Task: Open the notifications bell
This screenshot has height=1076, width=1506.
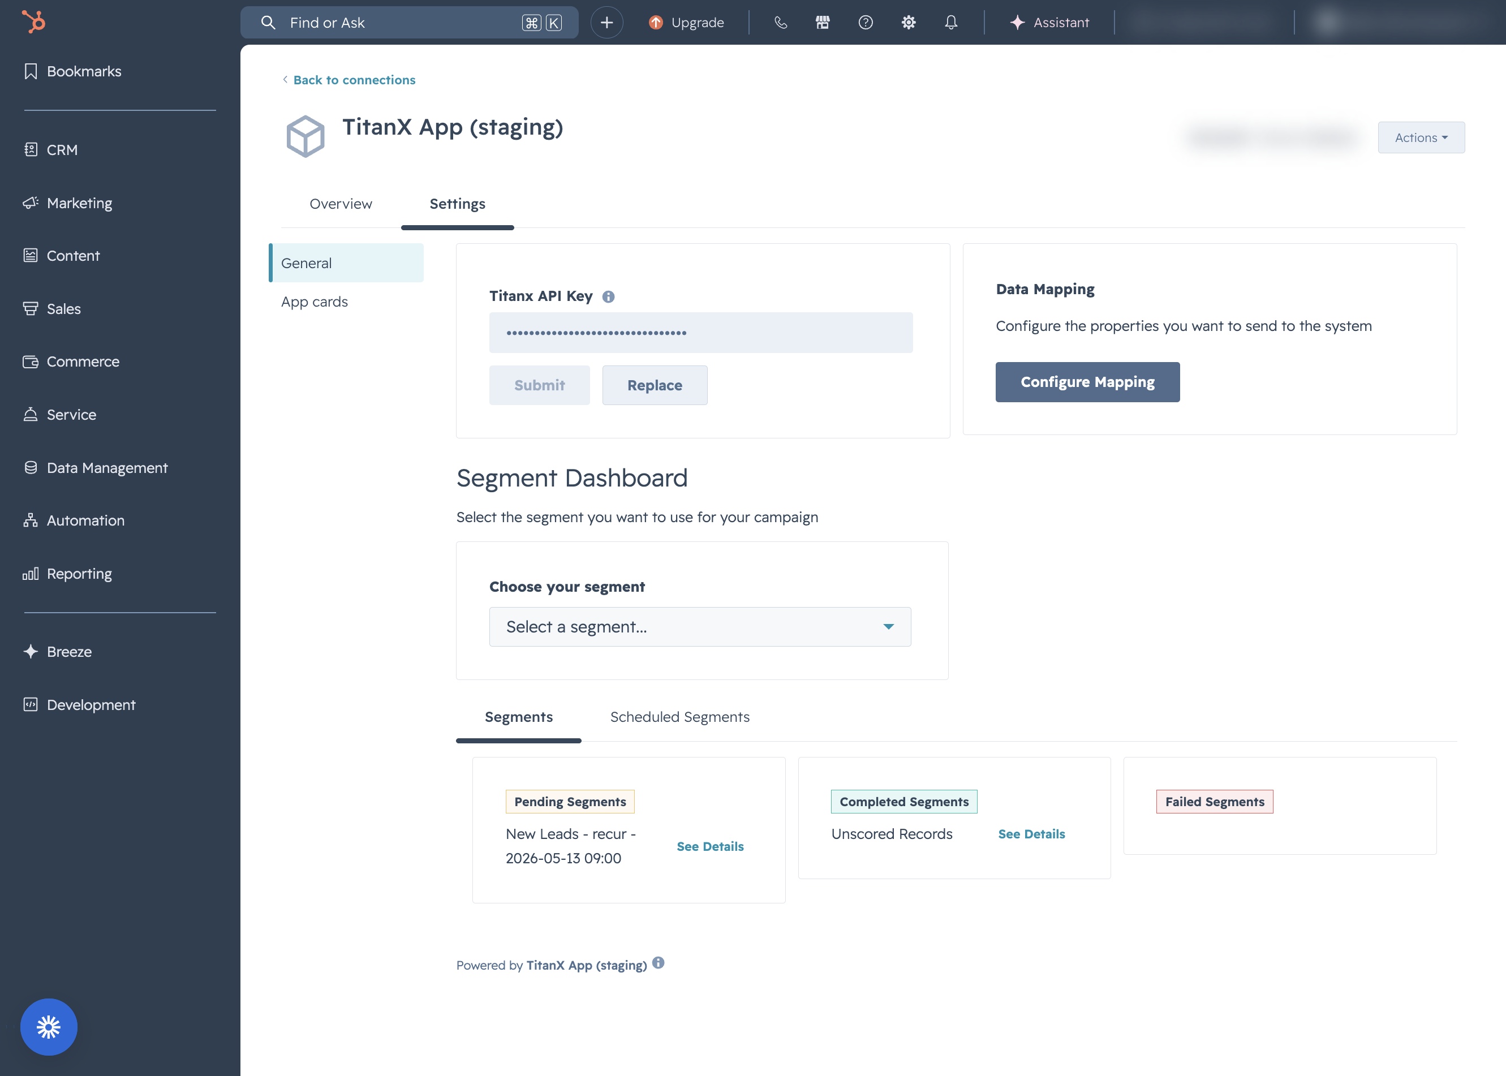Action: (x=951, y=23)
